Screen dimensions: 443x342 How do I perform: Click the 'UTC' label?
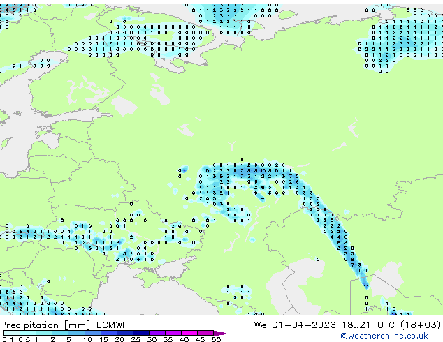point(386,325)
